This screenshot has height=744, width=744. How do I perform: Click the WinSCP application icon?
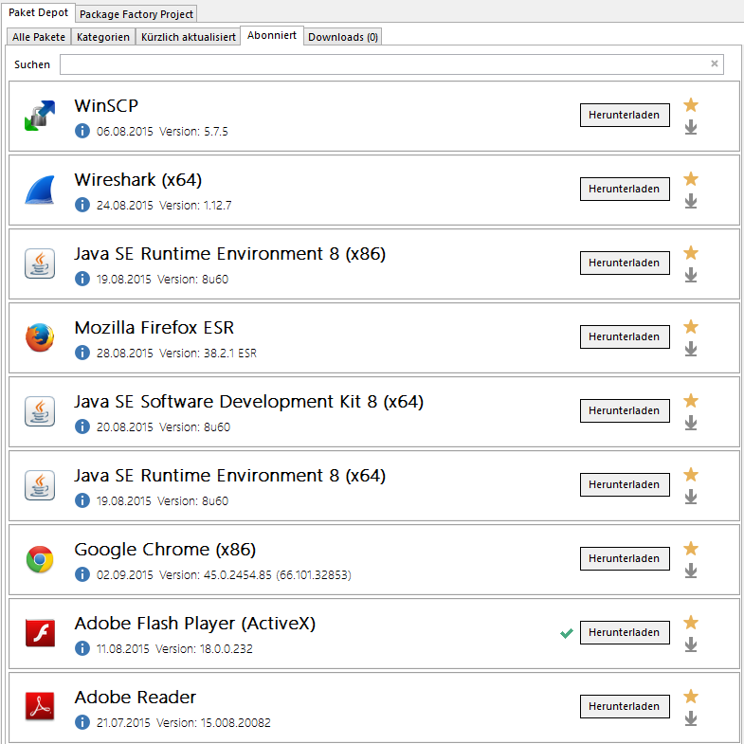40,116
